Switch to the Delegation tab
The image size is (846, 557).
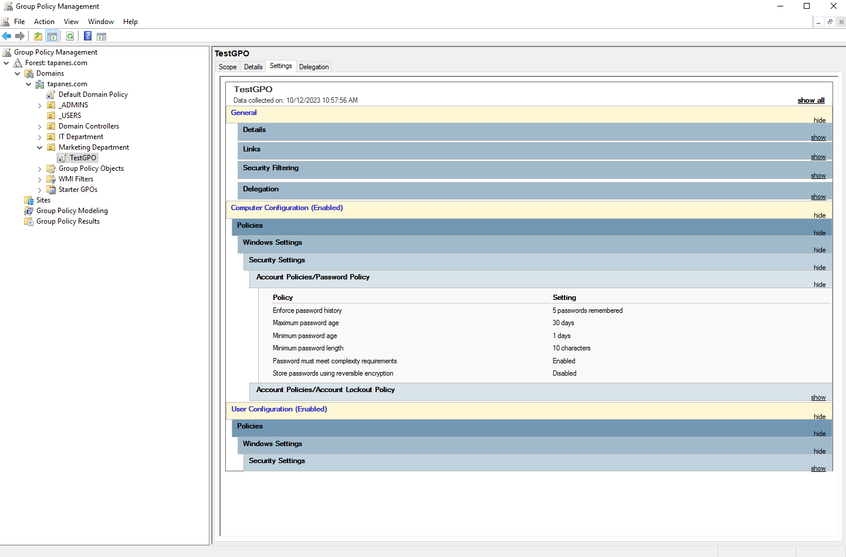pyautogui.click(x=313, y=67)
